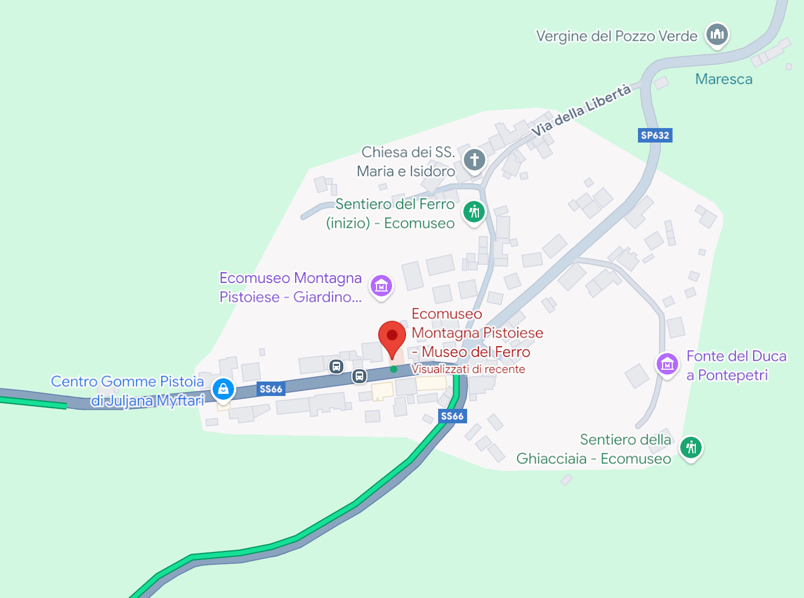Open the Sentiero della Ghiacciaia - Ecomuseo label
The height and width of the screenshot is (598, 804).
coord(593,449)
